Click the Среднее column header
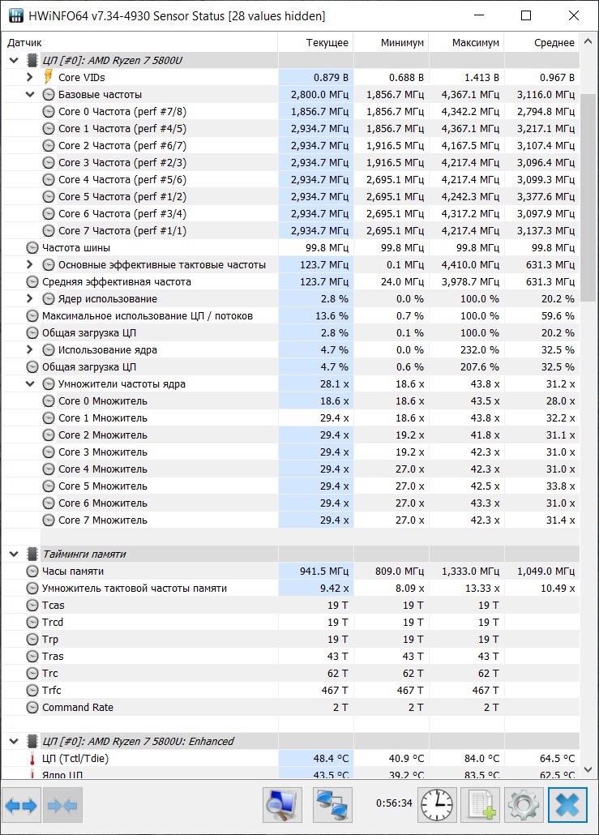The height and width of the screenshot is (835, 599). click(542, 43)
